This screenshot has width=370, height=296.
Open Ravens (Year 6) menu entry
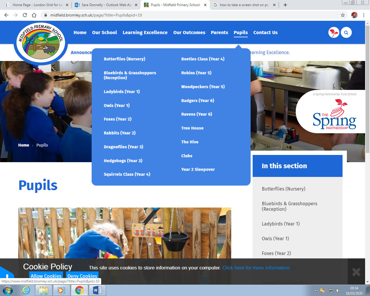tap(197, 114)
